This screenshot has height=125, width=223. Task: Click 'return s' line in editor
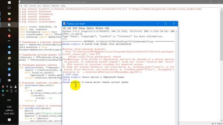[30, 101]
